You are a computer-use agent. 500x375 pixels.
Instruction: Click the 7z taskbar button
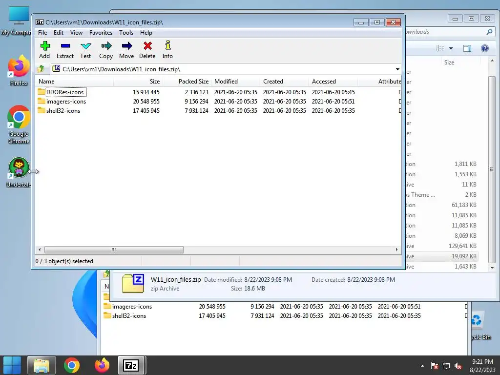(x=131, y=365)
